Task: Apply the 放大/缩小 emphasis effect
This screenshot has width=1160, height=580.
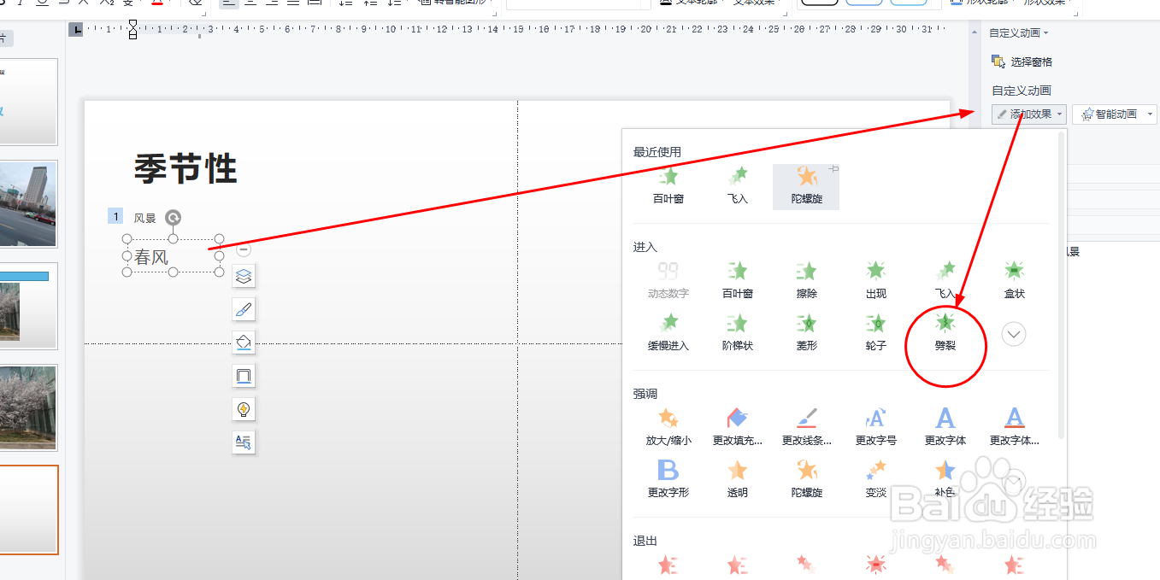Action: (668, 427)
